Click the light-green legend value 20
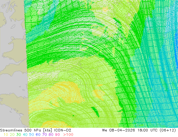The height and width of the screenshot is (137, 178). [12, 135]
